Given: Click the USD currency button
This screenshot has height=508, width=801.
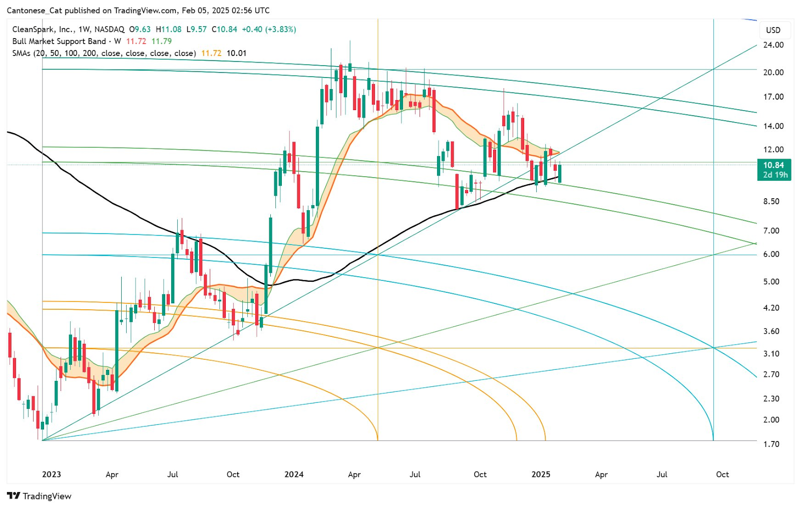Looking at the screenshot, I should (x=773, y=30).
